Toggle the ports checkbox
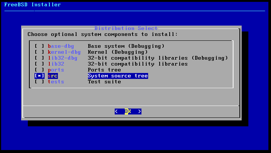 click(x=39, y=70)
